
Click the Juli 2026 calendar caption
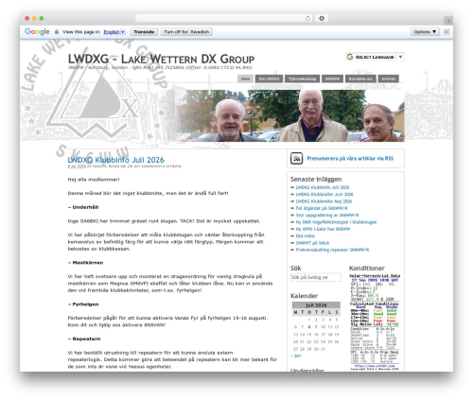click(316, 305)
